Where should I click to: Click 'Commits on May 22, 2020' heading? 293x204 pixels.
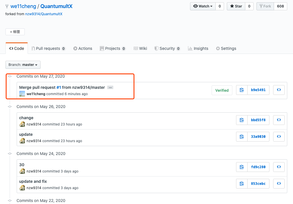coord(41,201)
